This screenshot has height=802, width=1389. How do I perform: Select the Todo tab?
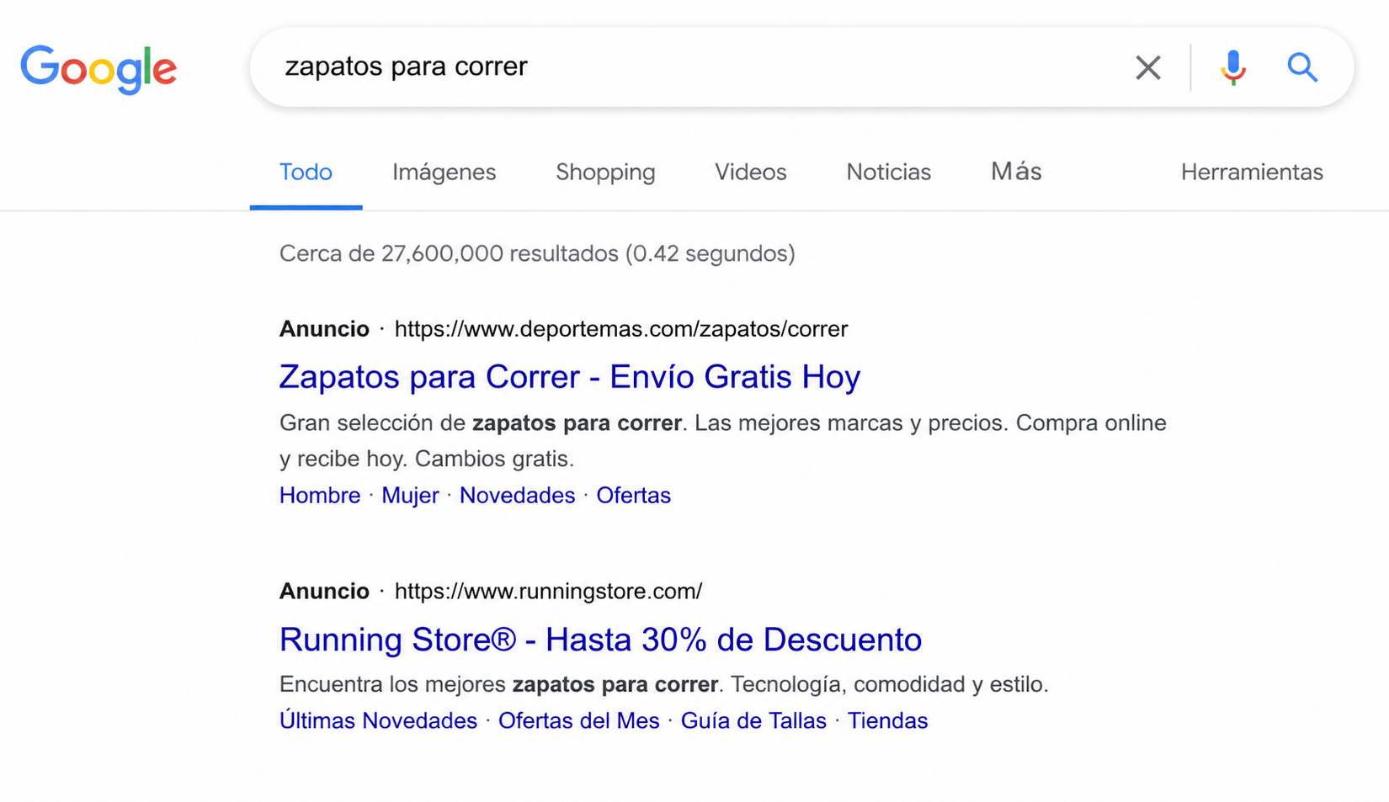click(306, 172)
